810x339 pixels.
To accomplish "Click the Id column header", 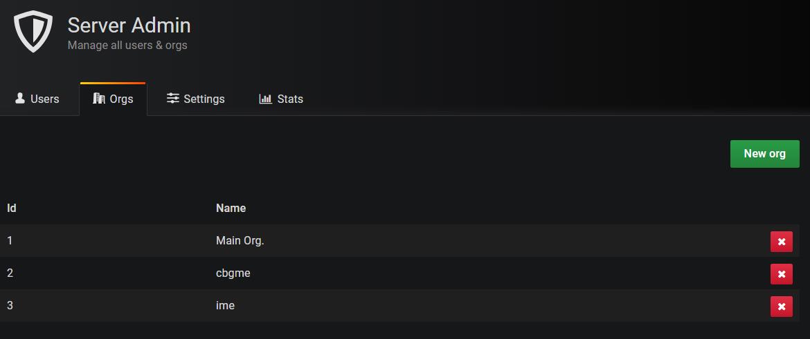I will coord(12,208).
